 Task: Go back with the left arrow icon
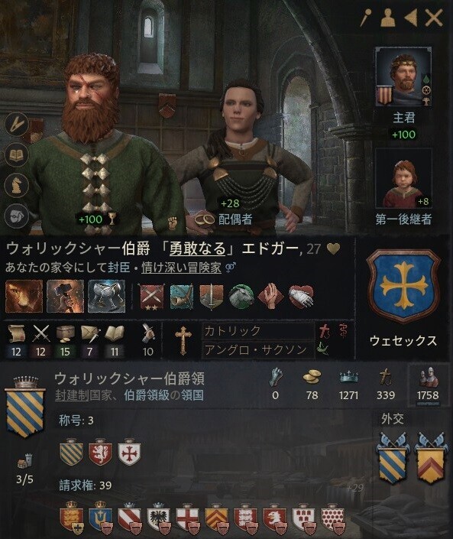pos(411,18)
